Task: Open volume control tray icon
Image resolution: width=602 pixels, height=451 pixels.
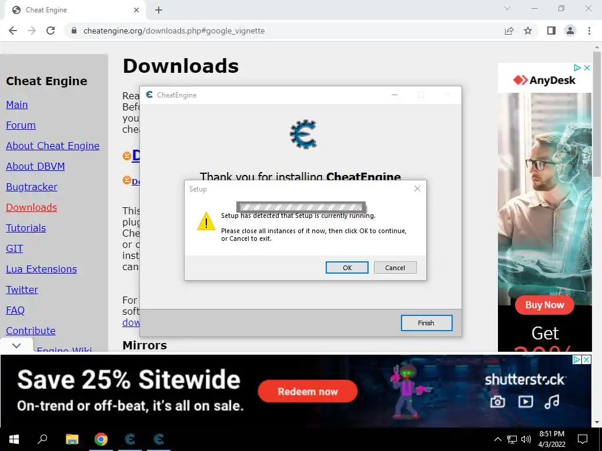Action: coord(526,439)
